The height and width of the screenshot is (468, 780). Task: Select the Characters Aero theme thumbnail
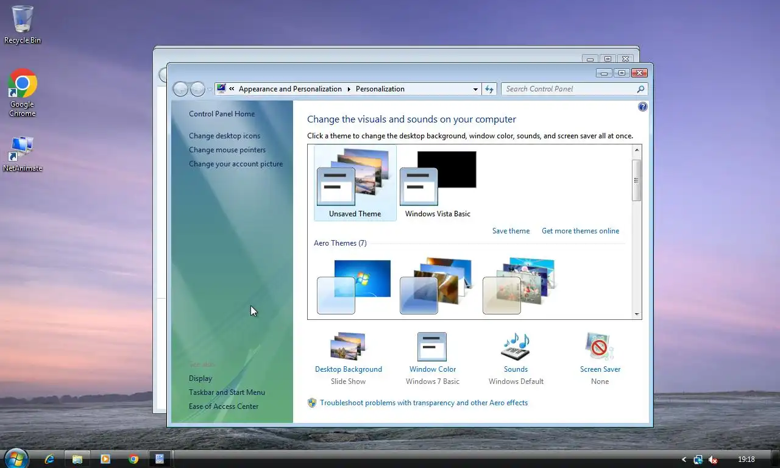[x=520, y=286]
